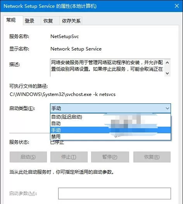Click the description scroll up arrow
This screenshot has width=183, height=204.
(x=167, y=63)
